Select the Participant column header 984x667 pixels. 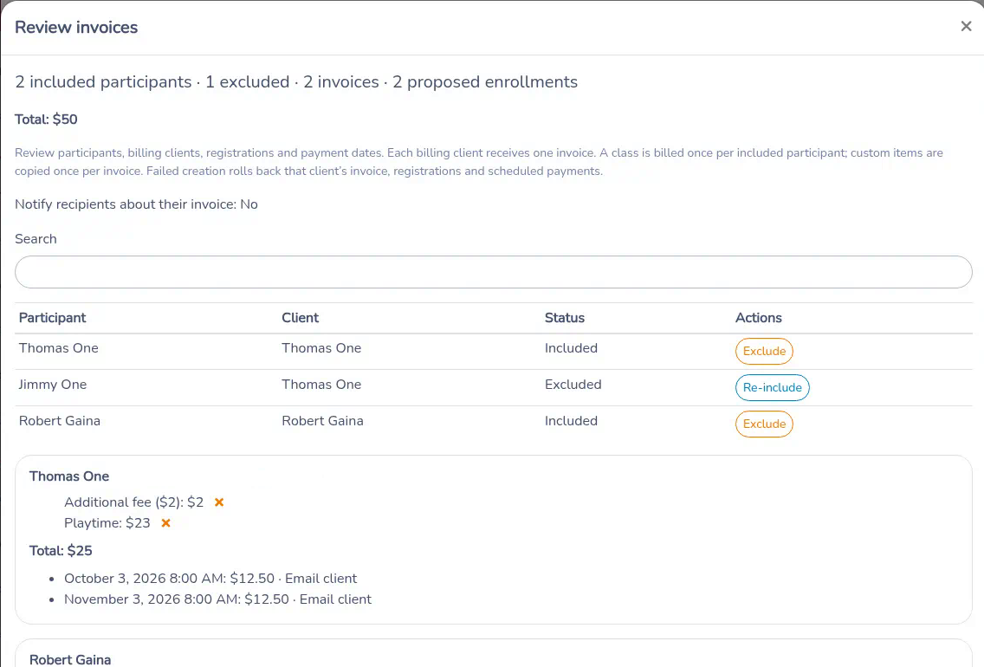click(x=52, y=318)
